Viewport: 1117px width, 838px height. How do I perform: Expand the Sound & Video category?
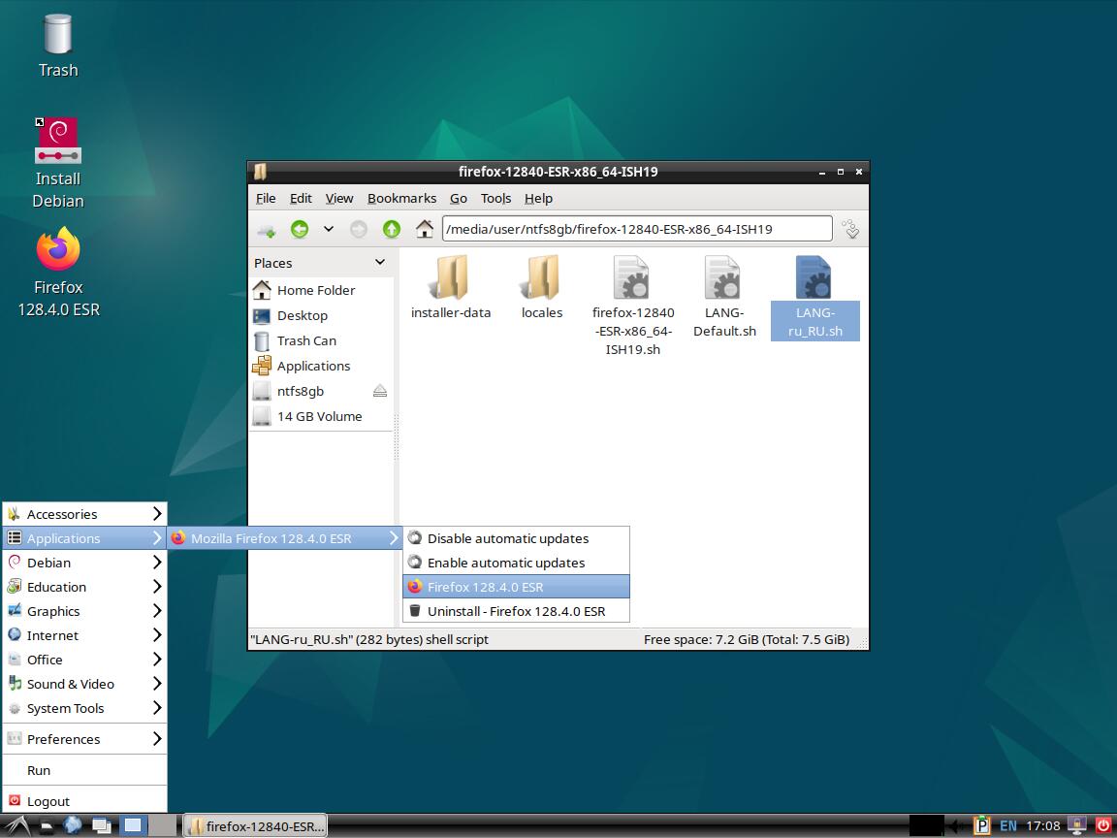point(84,684)
